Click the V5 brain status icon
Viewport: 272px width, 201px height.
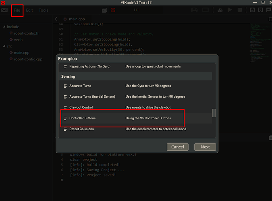(x=206, y=10)
